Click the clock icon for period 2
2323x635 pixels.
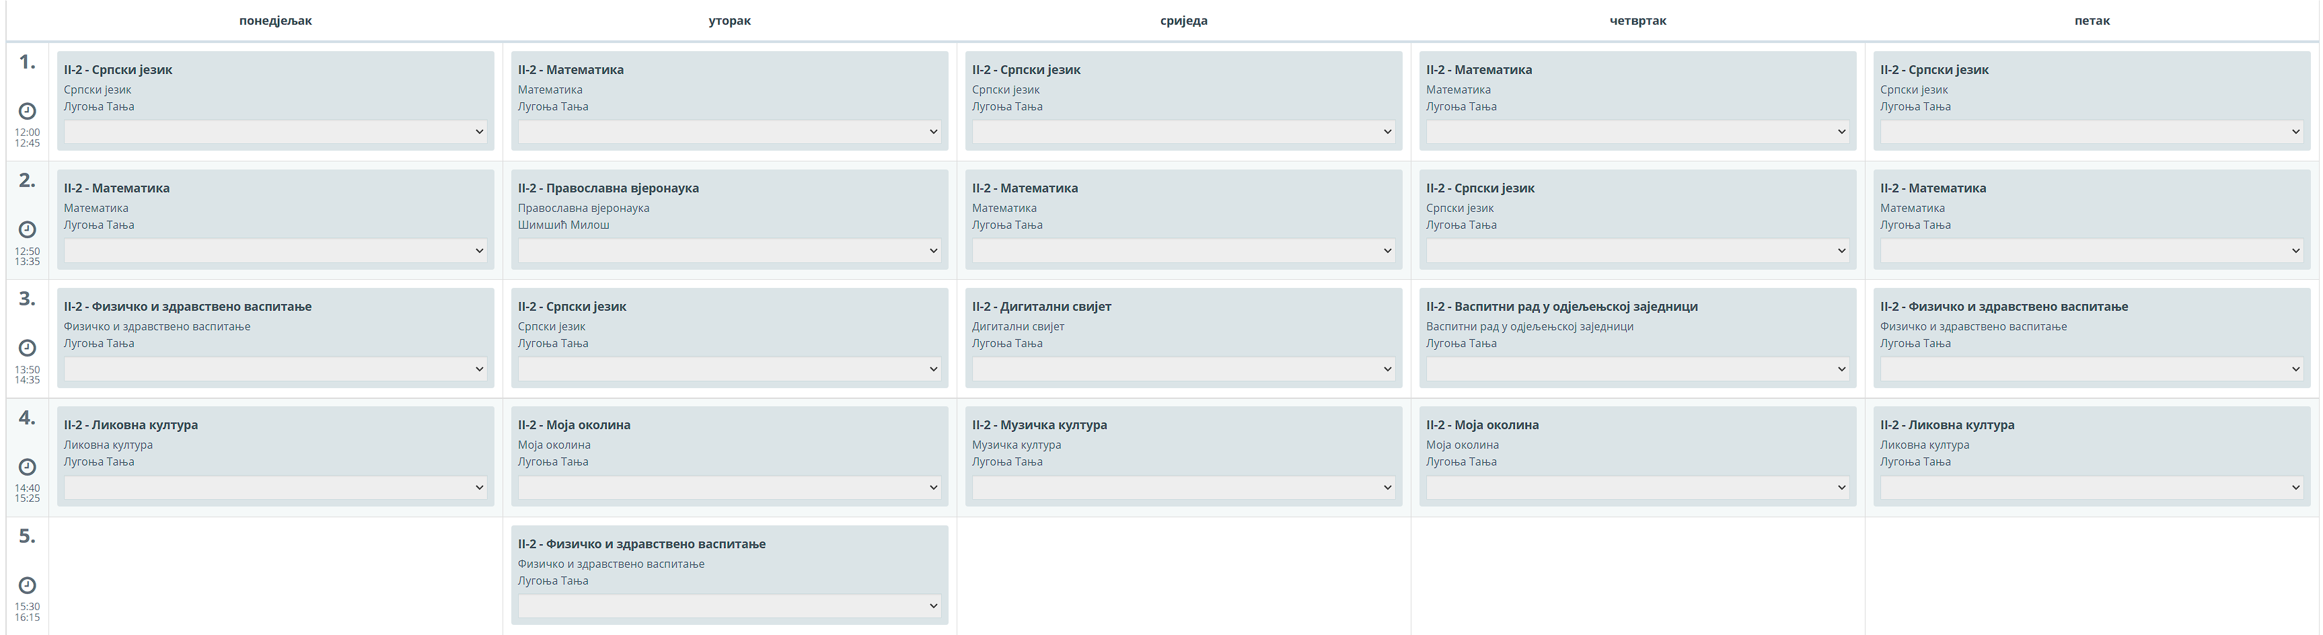point(27,229)
